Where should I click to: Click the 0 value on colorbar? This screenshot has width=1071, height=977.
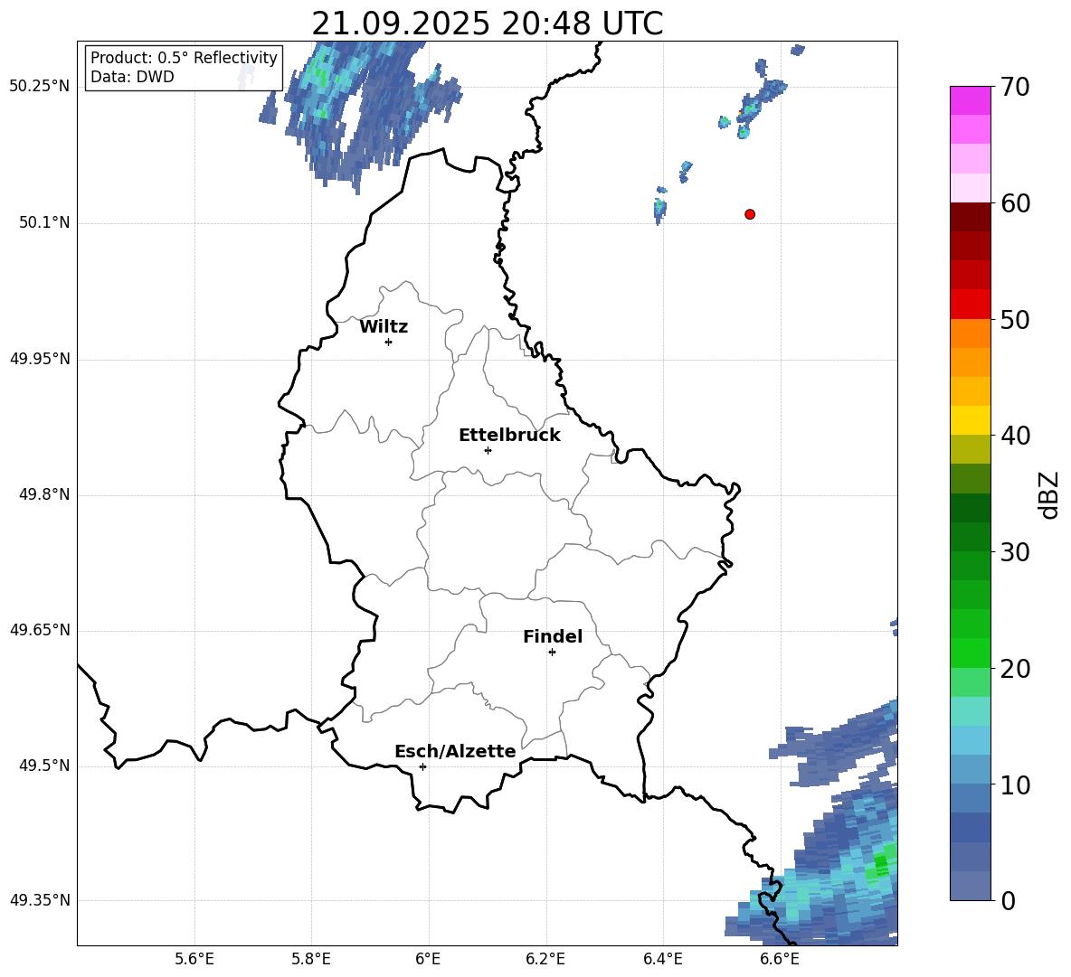1009,900
